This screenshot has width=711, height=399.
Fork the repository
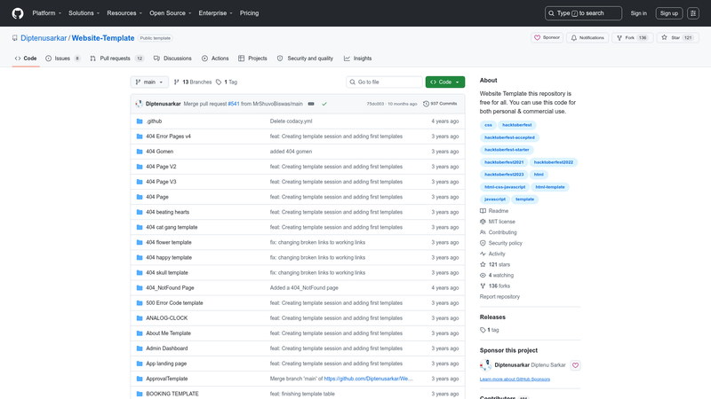(x=632, y=37)
